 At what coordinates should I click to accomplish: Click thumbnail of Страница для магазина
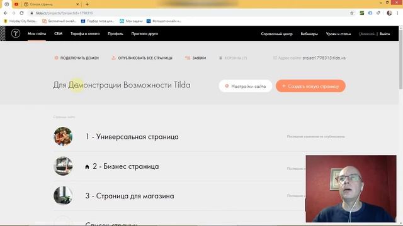pos(63,195)
